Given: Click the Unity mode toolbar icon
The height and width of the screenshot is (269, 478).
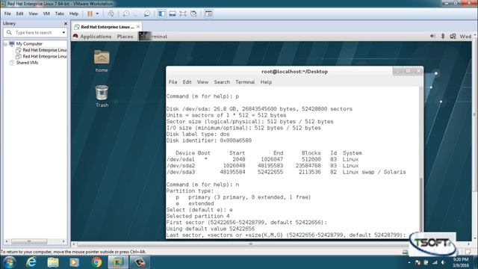Looking at the screenshot, I should pyautogui.click(x=193, y=13).
